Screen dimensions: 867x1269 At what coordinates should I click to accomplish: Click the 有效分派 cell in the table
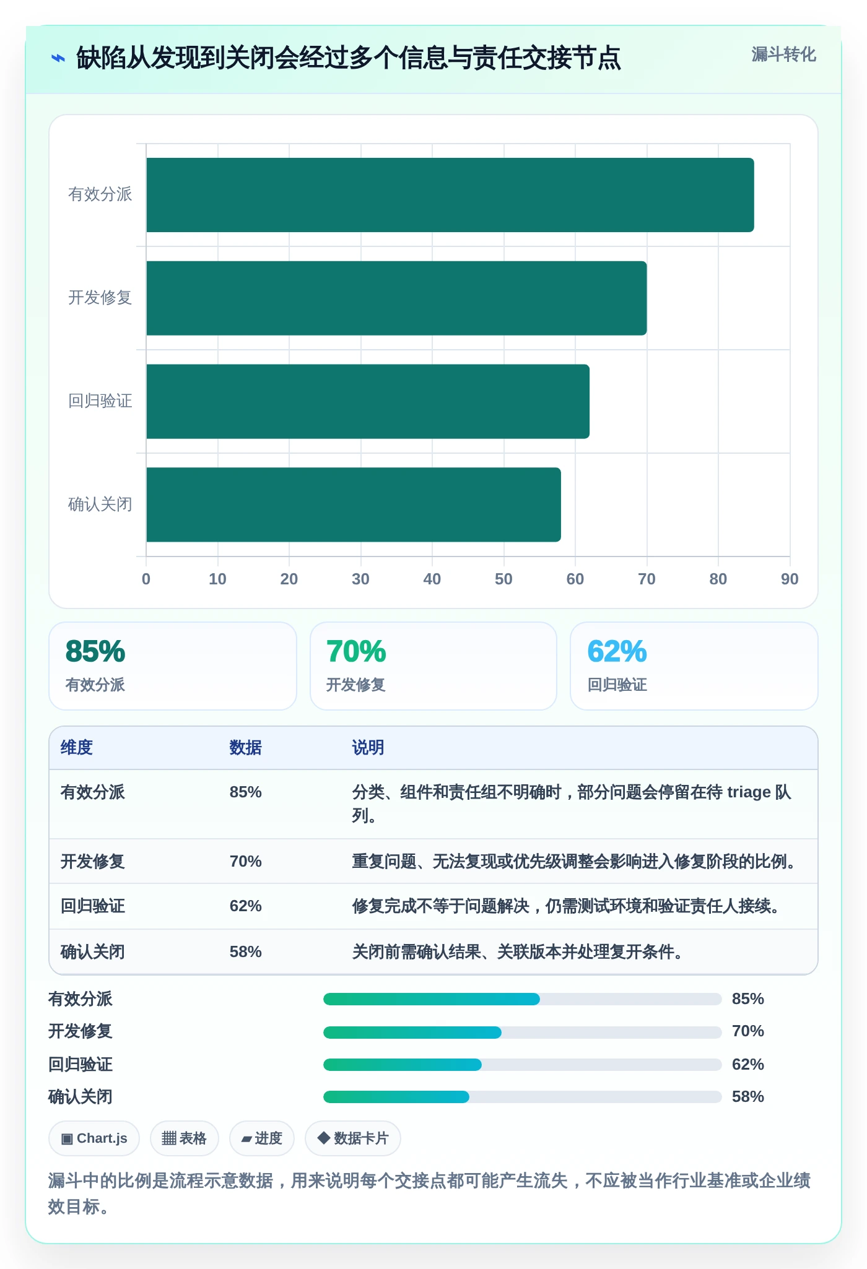[92, 792]
